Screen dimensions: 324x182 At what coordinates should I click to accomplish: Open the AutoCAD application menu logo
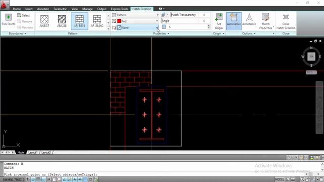[x=4, y=5]
